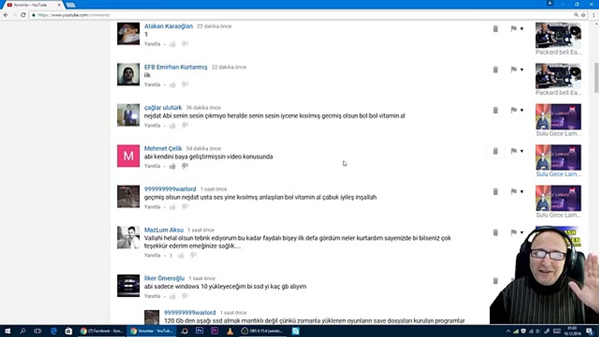The width and height of the screenshot is (599, 337).
Task: Switch to Facebook Chrome window in taskbar
Action: coord(101,331)
